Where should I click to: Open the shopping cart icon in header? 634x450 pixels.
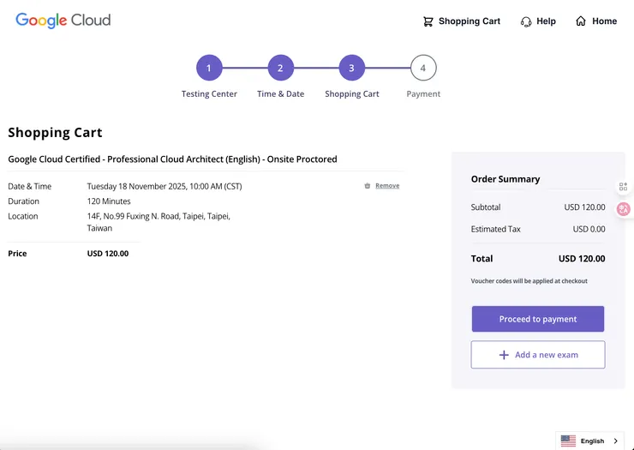click(428, 21)
